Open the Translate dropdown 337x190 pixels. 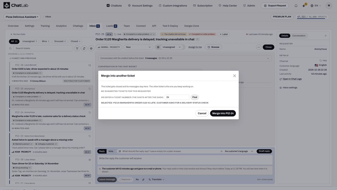[156, 179]
